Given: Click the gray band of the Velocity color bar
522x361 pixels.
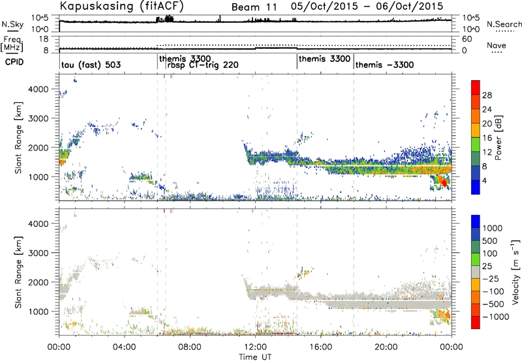Looking at the screenshot, I should point(476,272).
